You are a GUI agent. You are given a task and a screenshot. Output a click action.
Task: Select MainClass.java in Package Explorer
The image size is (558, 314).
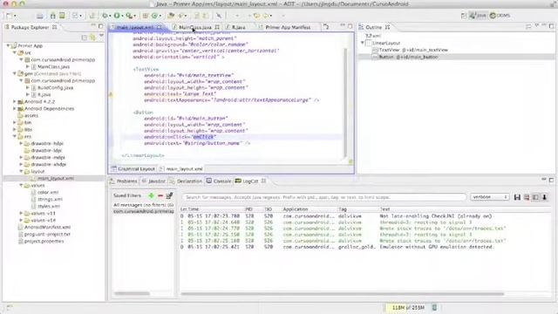(x=53, y=66)
